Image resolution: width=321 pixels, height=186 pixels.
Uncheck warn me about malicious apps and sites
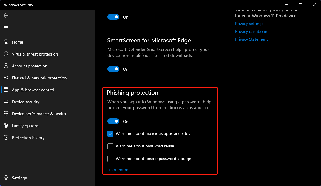click(x=110, y=133)
